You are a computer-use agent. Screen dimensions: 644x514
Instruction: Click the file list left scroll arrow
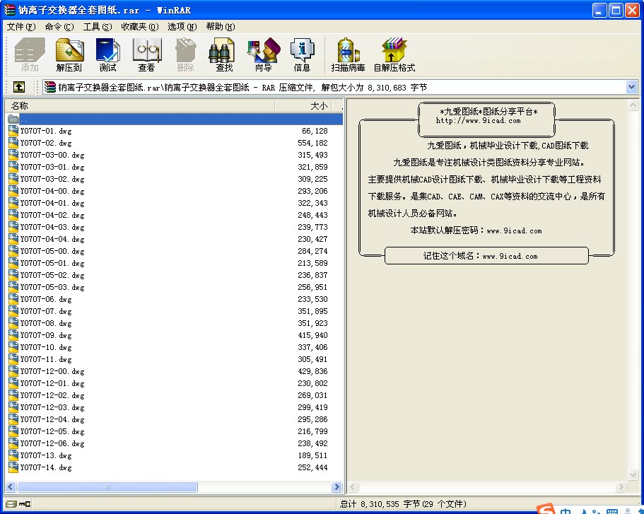tap(11, 487)
